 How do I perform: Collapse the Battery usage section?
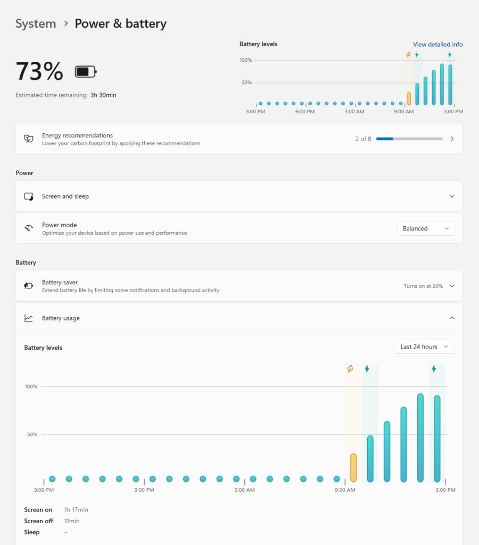(x=452, y=318)
